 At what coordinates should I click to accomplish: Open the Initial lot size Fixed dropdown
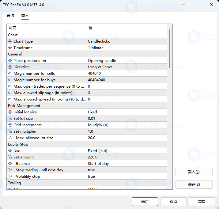click(127, 112)
